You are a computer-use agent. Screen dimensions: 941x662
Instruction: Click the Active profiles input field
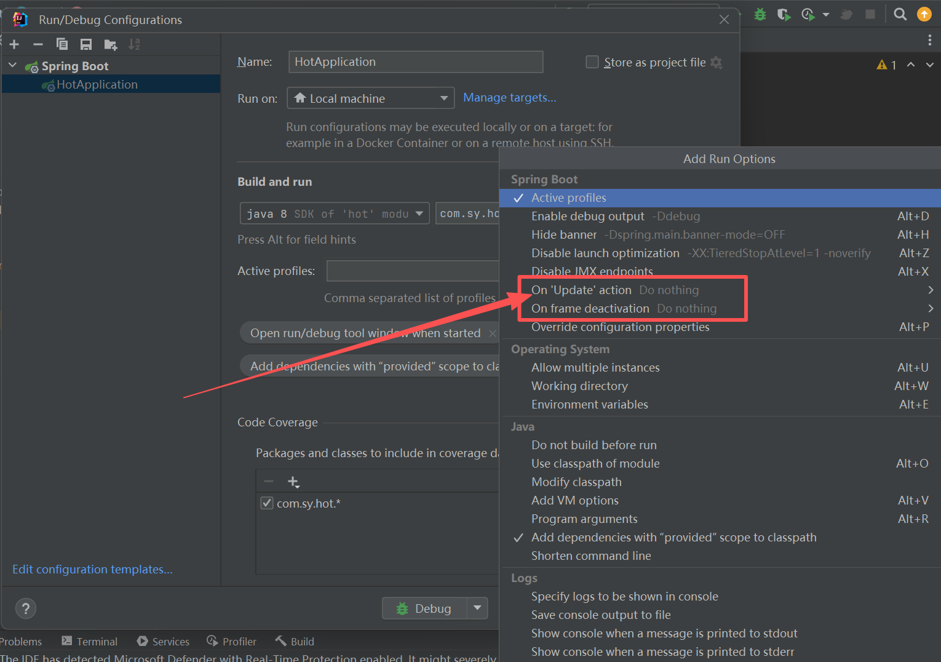[413, 271]
